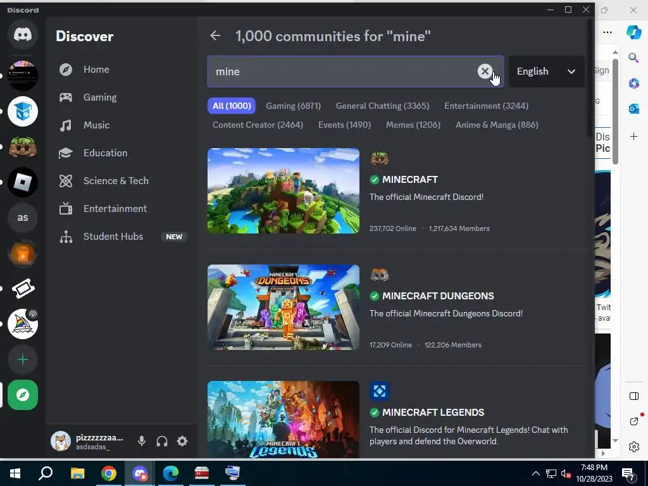The image size is (648, 486).
Task: Filter by Anime & Manga (886)
Action: click(497, 125)
